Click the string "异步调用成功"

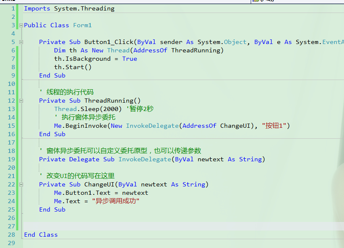point(116,201)
